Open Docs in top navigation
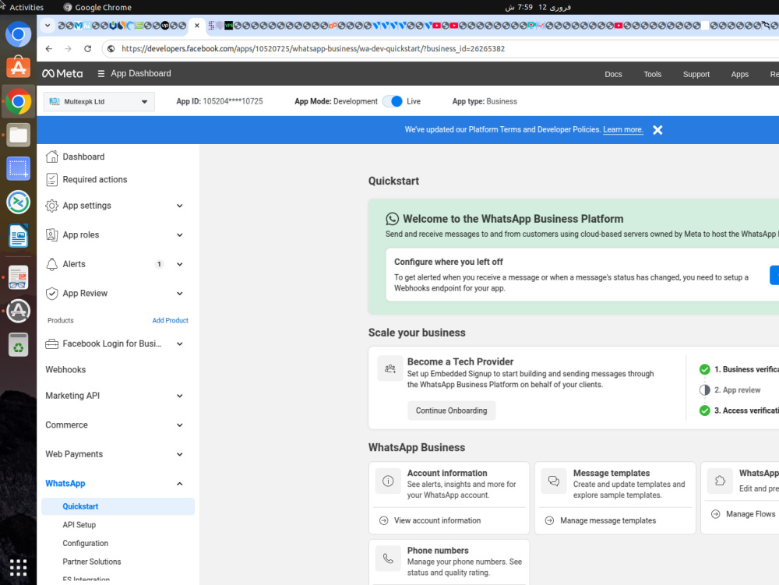Image resolution: width=779 pixels, height=585 pixels. click(613, 74)
